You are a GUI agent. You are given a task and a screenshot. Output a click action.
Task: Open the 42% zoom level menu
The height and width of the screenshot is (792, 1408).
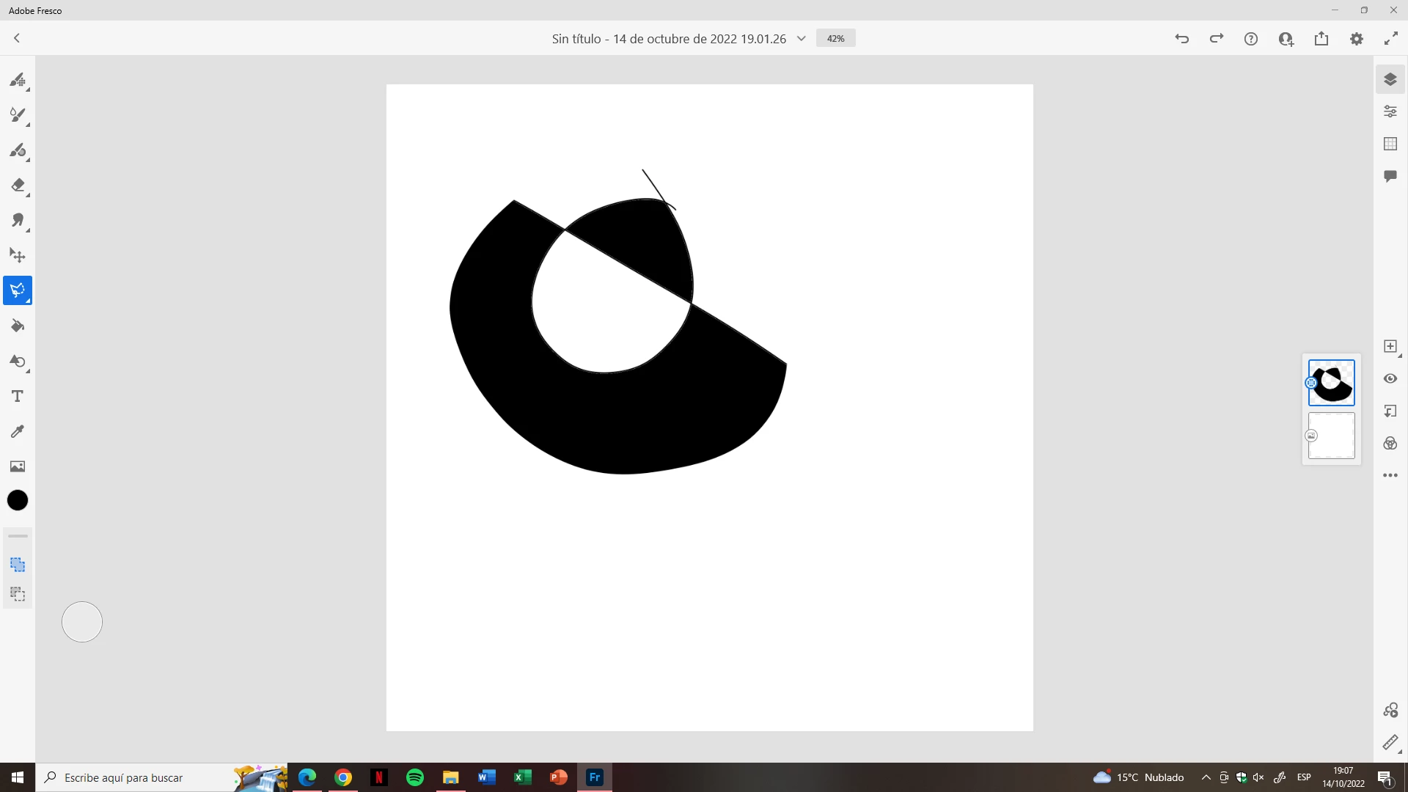coord(835,39)
